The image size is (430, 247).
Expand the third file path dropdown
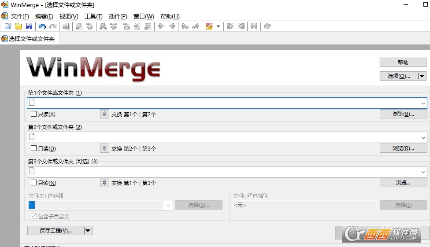click(x=423, y=172)
